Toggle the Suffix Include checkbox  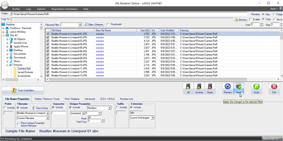(x=118, y=107)
